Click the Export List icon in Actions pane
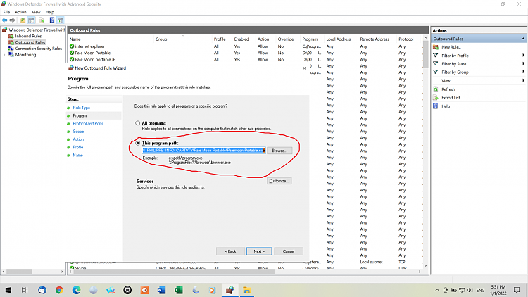528x297 pixels. click(436, 98)
